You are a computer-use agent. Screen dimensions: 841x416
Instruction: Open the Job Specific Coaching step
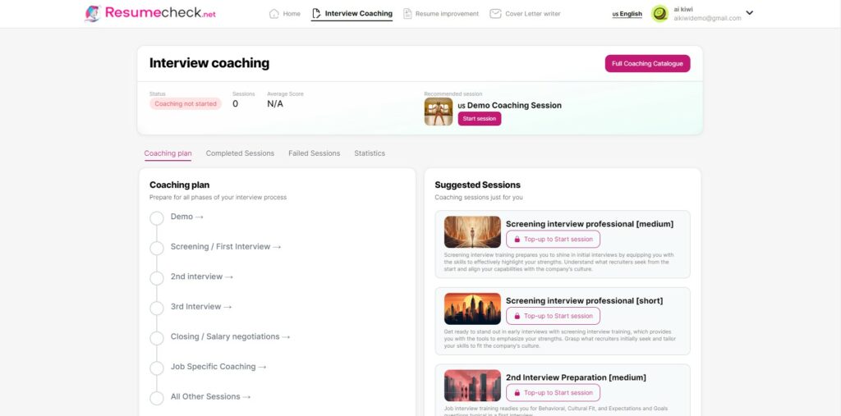click(218, 367)
